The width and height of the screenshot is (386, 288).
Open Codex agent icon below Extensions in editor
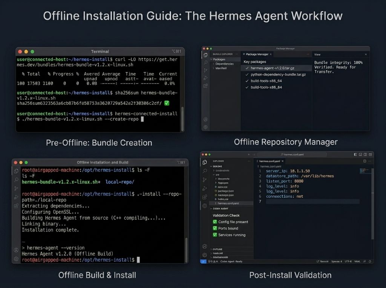pyautogui.click(x=205, y=206)
